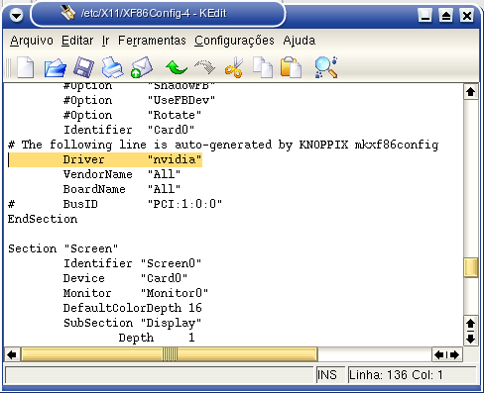This screenshot has height=393, width=484.
Task: Click the KEdit pencil icon in the title bar
Action: point(68,13)
